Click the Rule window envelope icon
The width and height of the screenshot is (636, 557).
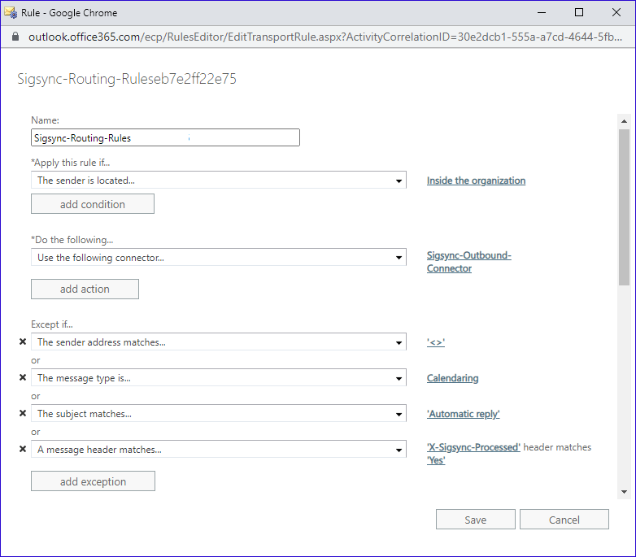click(x=11, y=12)
